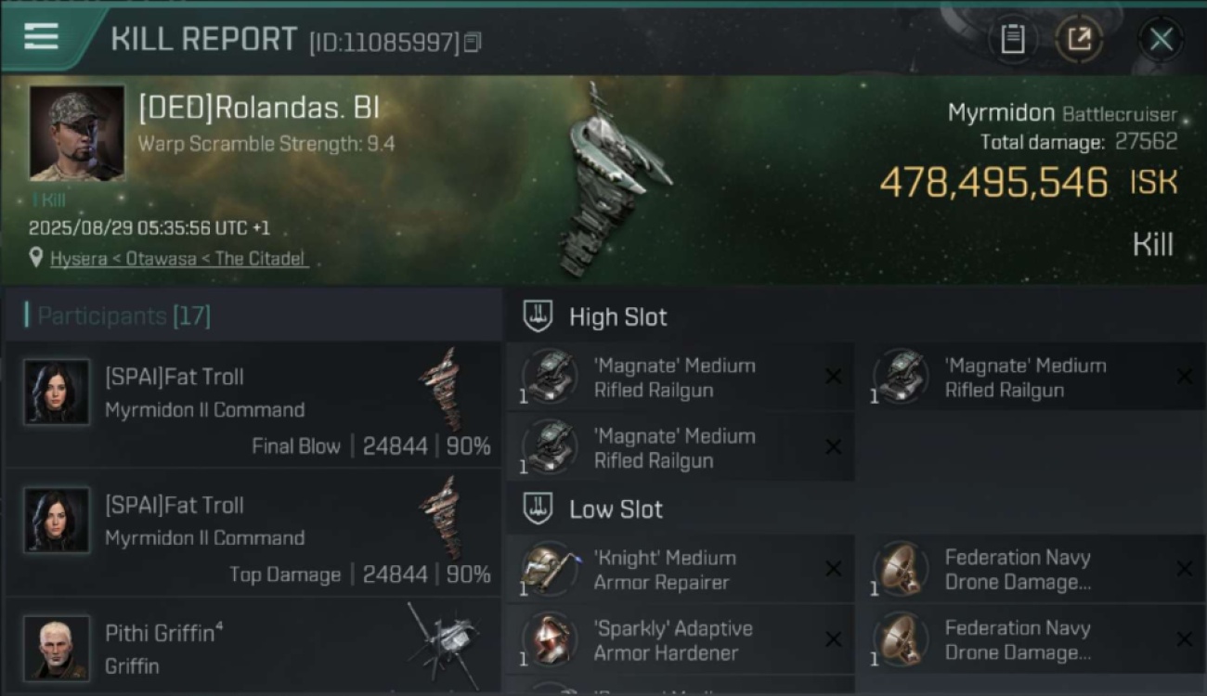The image size is (1207, 696).
Task: Select Fat Troll Top Damage participant
Action: click(x=253, y=532)
